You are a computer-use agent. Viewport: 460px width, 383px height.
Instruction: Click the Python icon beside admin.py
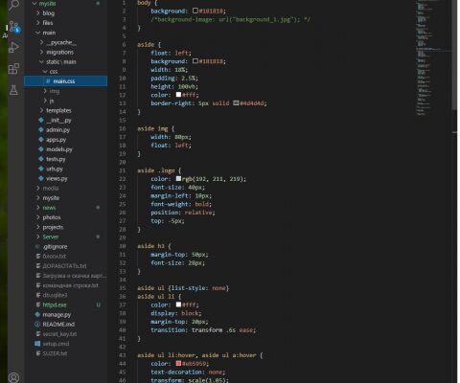click(x=41, y=130)
